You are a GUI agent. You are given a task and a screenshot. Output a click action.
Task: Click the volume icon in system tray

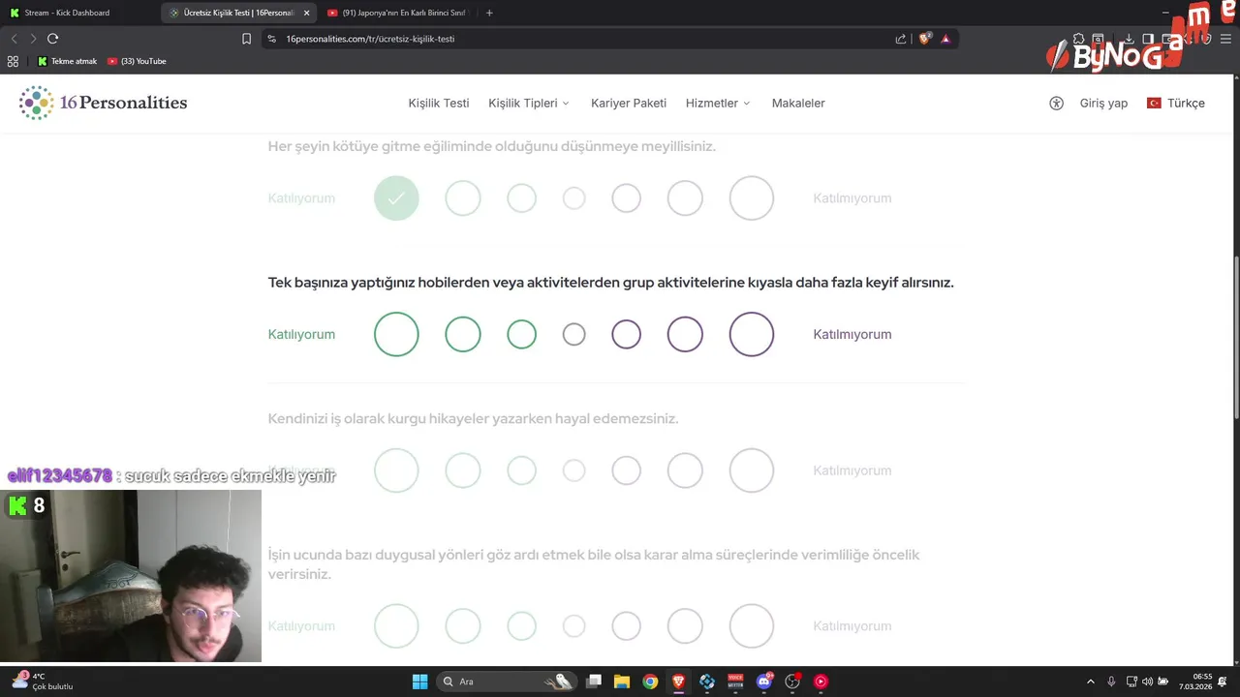point(1147,682)
